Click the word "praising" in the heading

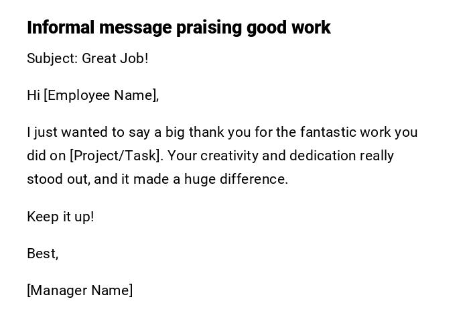click(x=209, y=27)
